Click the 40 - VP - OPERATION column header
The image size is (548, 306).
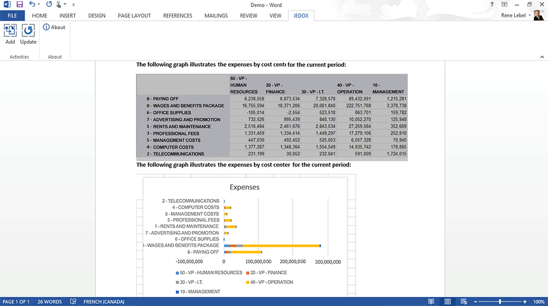tap(350, 89)
